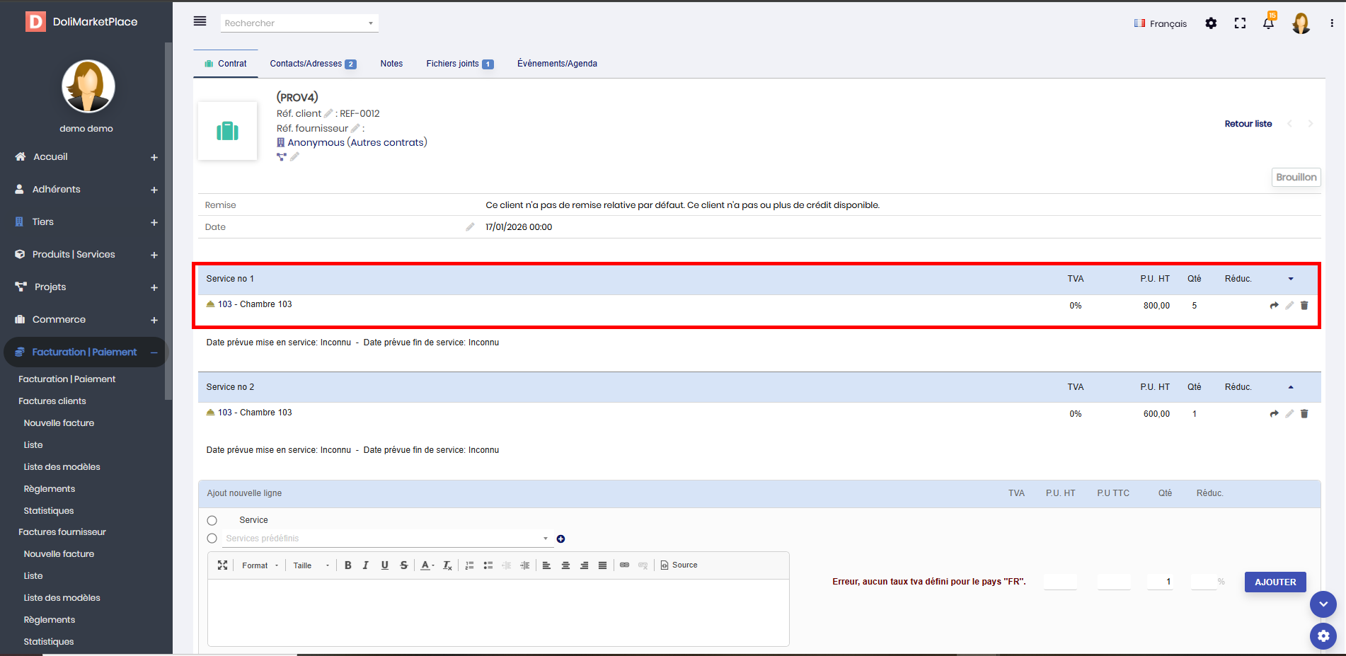Insert a numbered list in editor
Viewport: 1346px width, 656px height.
469,565
